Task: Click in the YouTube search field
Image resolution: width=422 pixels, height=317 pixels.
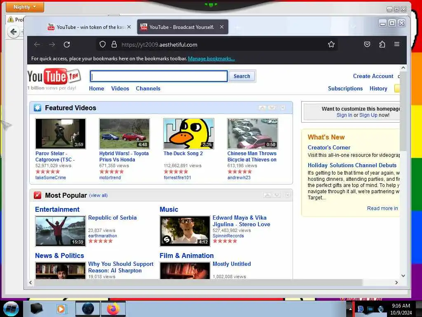Action: tap(159, 76)
